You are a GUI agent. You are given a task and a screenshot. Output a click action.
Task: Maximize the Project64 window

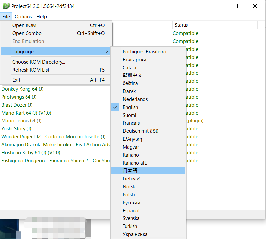[236, 6]
